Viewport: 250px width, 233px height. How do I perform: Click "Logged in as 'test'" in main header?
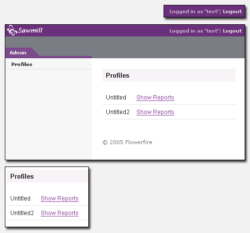click(194, 31)
